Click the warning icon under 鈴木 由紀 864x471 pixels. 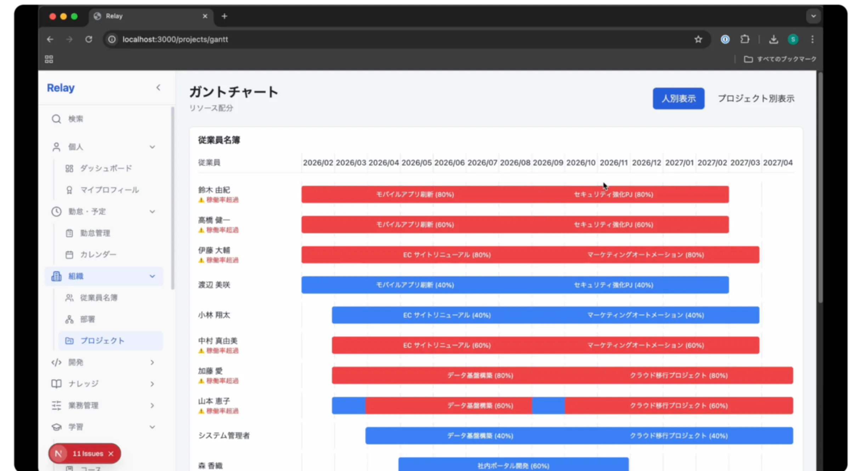201,200
